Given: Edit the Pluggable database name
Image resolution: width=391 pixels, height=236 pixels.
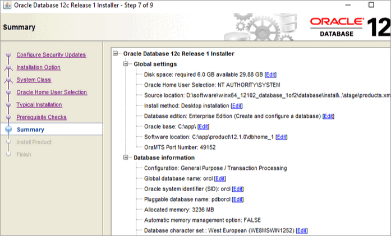Looking at the screenshot, I should [238, 200].
